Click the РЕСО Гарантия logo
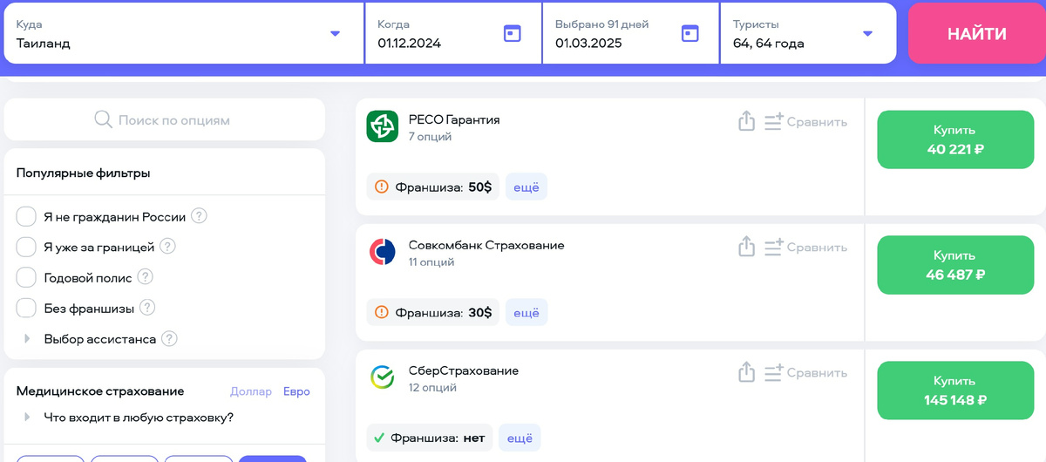 [382, 127]
